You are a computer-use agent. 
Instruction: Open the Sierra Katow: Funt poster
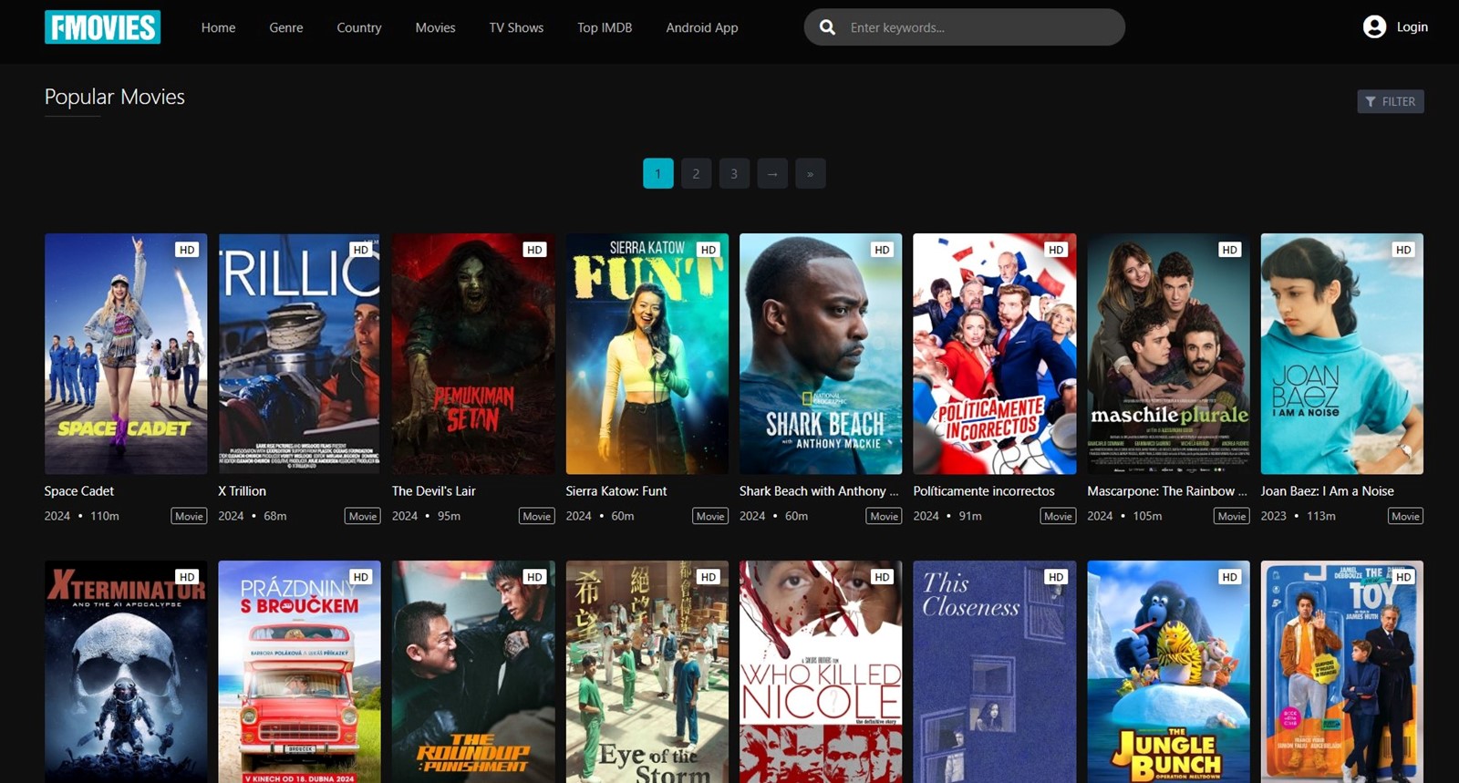click(x=647, y=354)
